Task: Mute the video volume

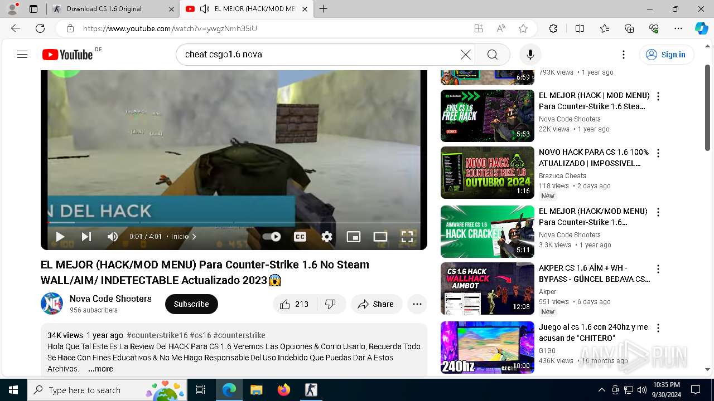Action: (113, 237)
